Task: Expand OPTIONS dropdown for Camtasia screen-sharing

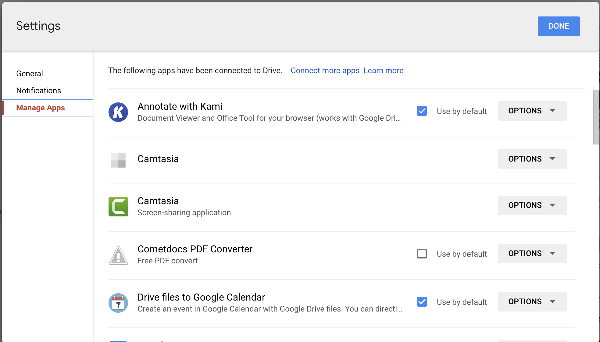Action: click(x=532, y=205)
